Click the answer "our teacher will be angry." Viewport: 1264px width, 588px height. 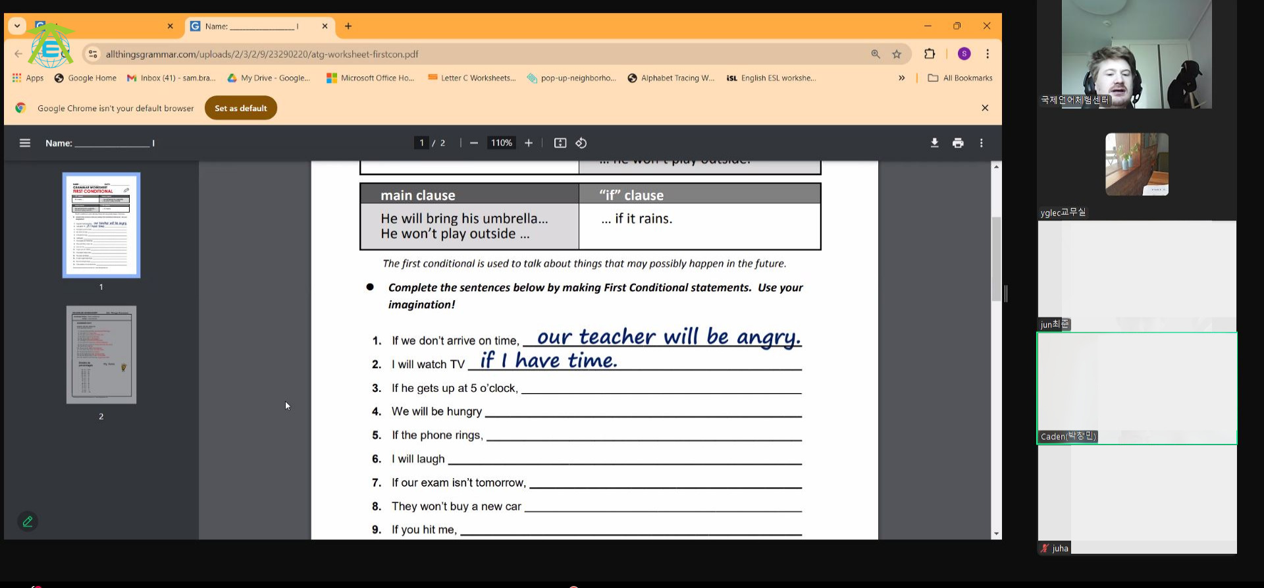pyautogui.click(x=669, y=336)
